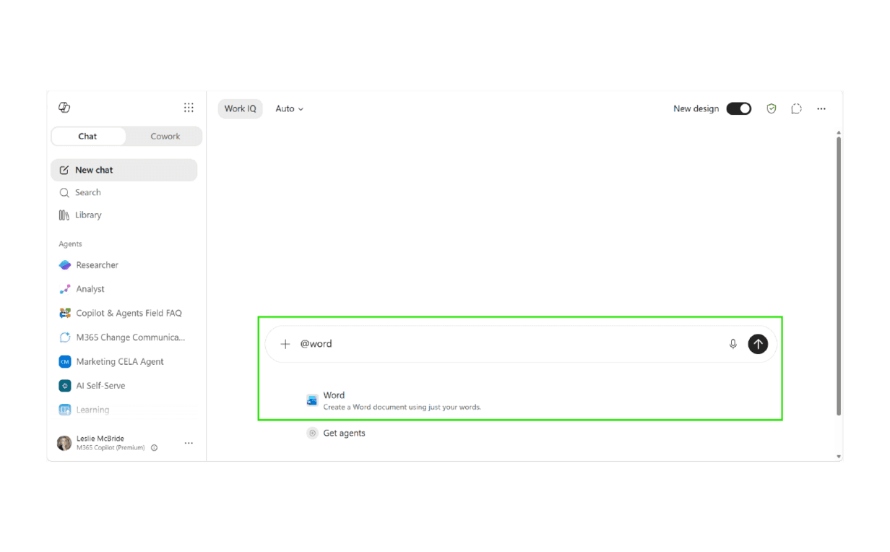Open the M365 Change Communica... agent

[124, 337]
